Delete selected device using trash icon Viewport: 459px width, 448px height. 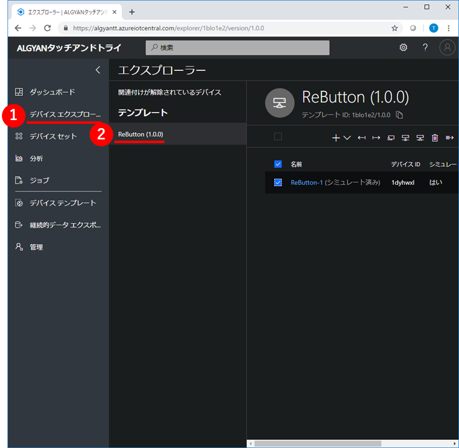(x=435, y=138)
